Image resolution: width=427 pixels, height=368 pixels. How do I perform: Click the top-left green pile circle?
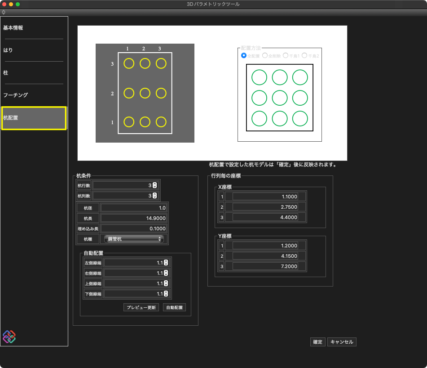tap(259, 77)
